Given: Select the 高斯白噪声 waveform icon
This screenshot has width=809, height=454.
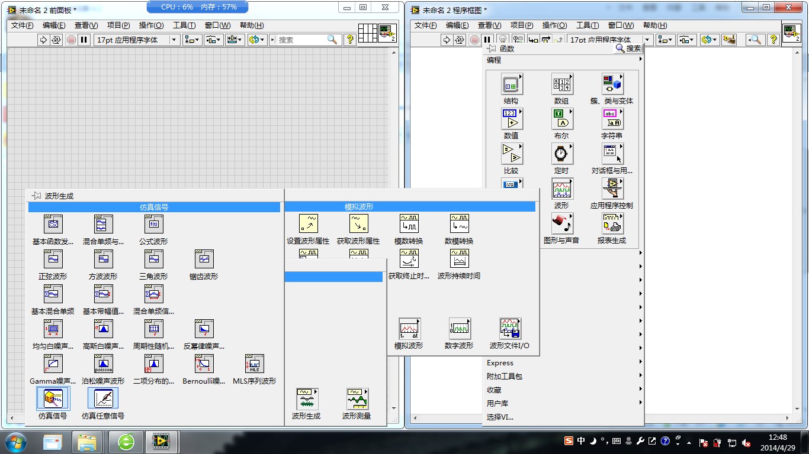Looking at the screenshot, I should (x=104, y=329).
